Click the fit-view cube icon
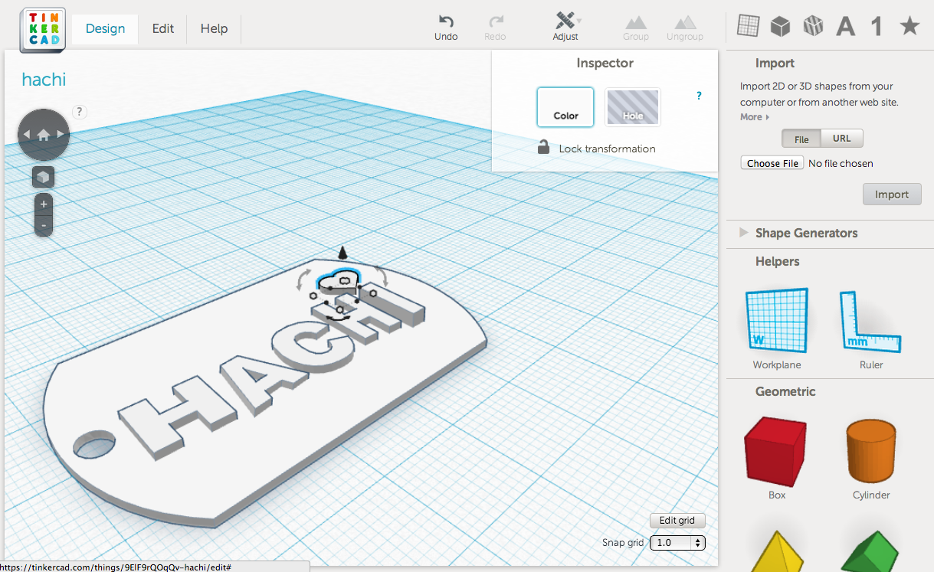The image size is (934, 572). pyautogui.click(x=44, y=178)
